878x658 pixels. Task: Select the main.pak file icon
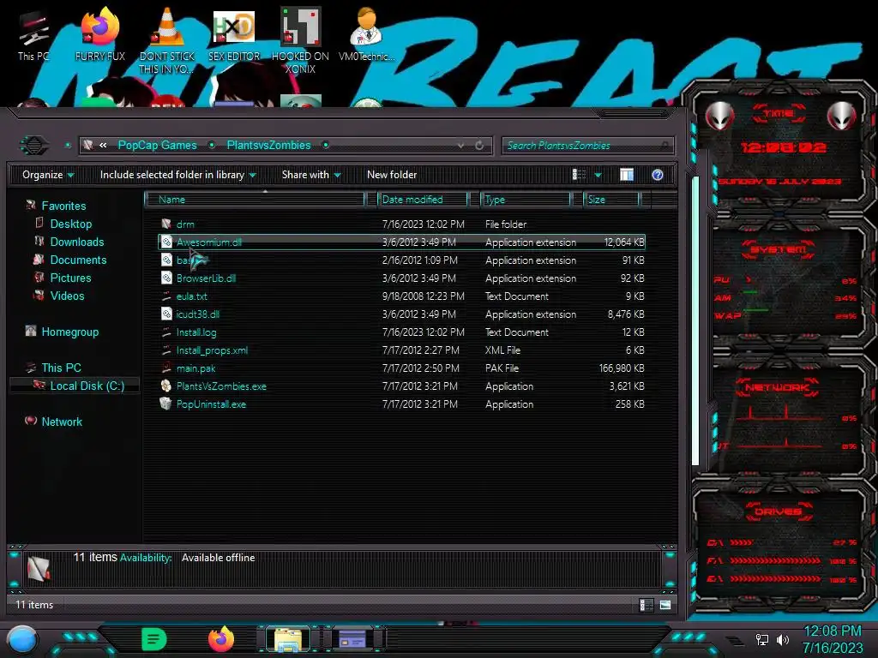point(166,368)
